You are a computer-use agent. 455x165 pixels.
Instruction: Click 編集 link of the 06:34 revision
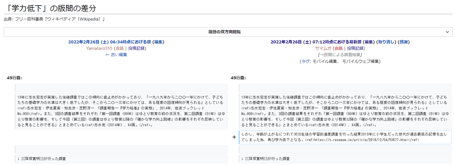pos(158,42)
